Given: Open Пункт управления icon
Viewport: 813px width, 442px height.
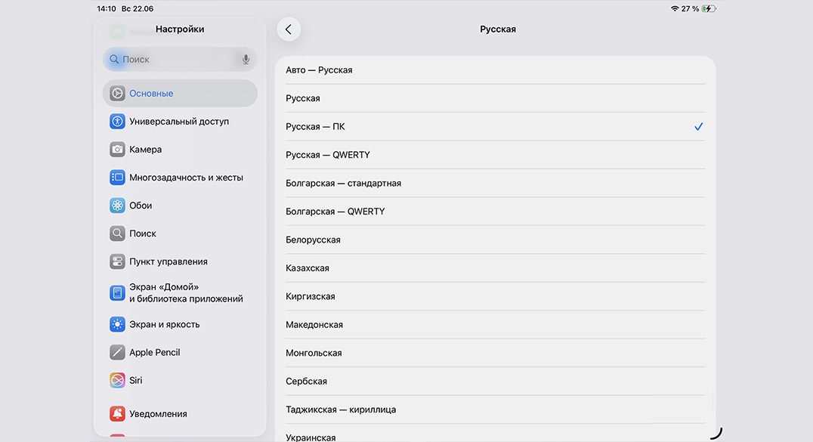Looking at the screenshot, I should (x=117, y=261).
